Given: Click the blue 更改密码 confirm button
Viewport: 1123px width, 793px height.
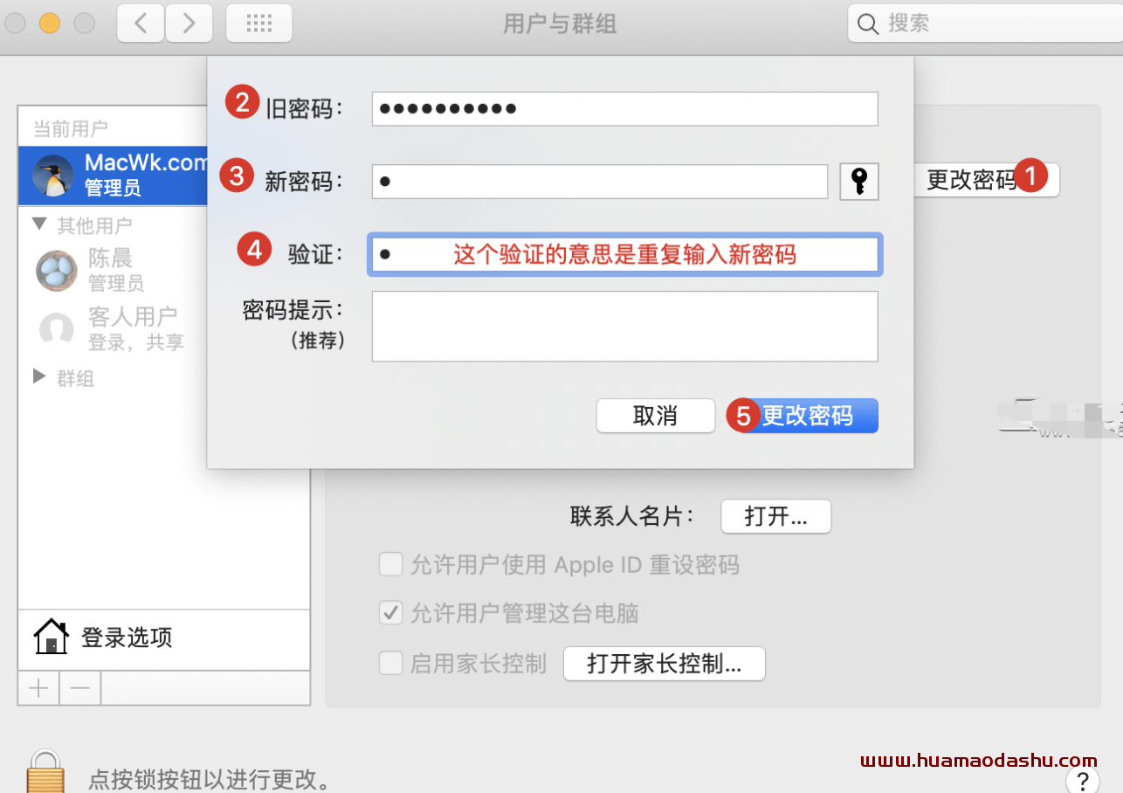Looking at the screenshot, I should pyautogui.click(x=803, y=417).
